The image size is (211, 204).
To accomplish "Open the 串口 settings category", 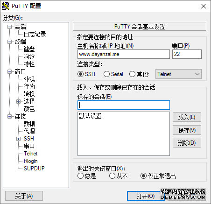I will pos(29,146).
